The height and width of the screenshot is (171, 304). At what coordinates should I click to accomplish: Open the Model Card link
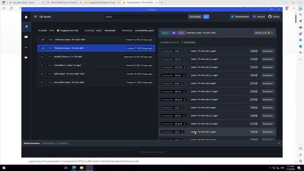pyautogui.click(x=264, y=33)
